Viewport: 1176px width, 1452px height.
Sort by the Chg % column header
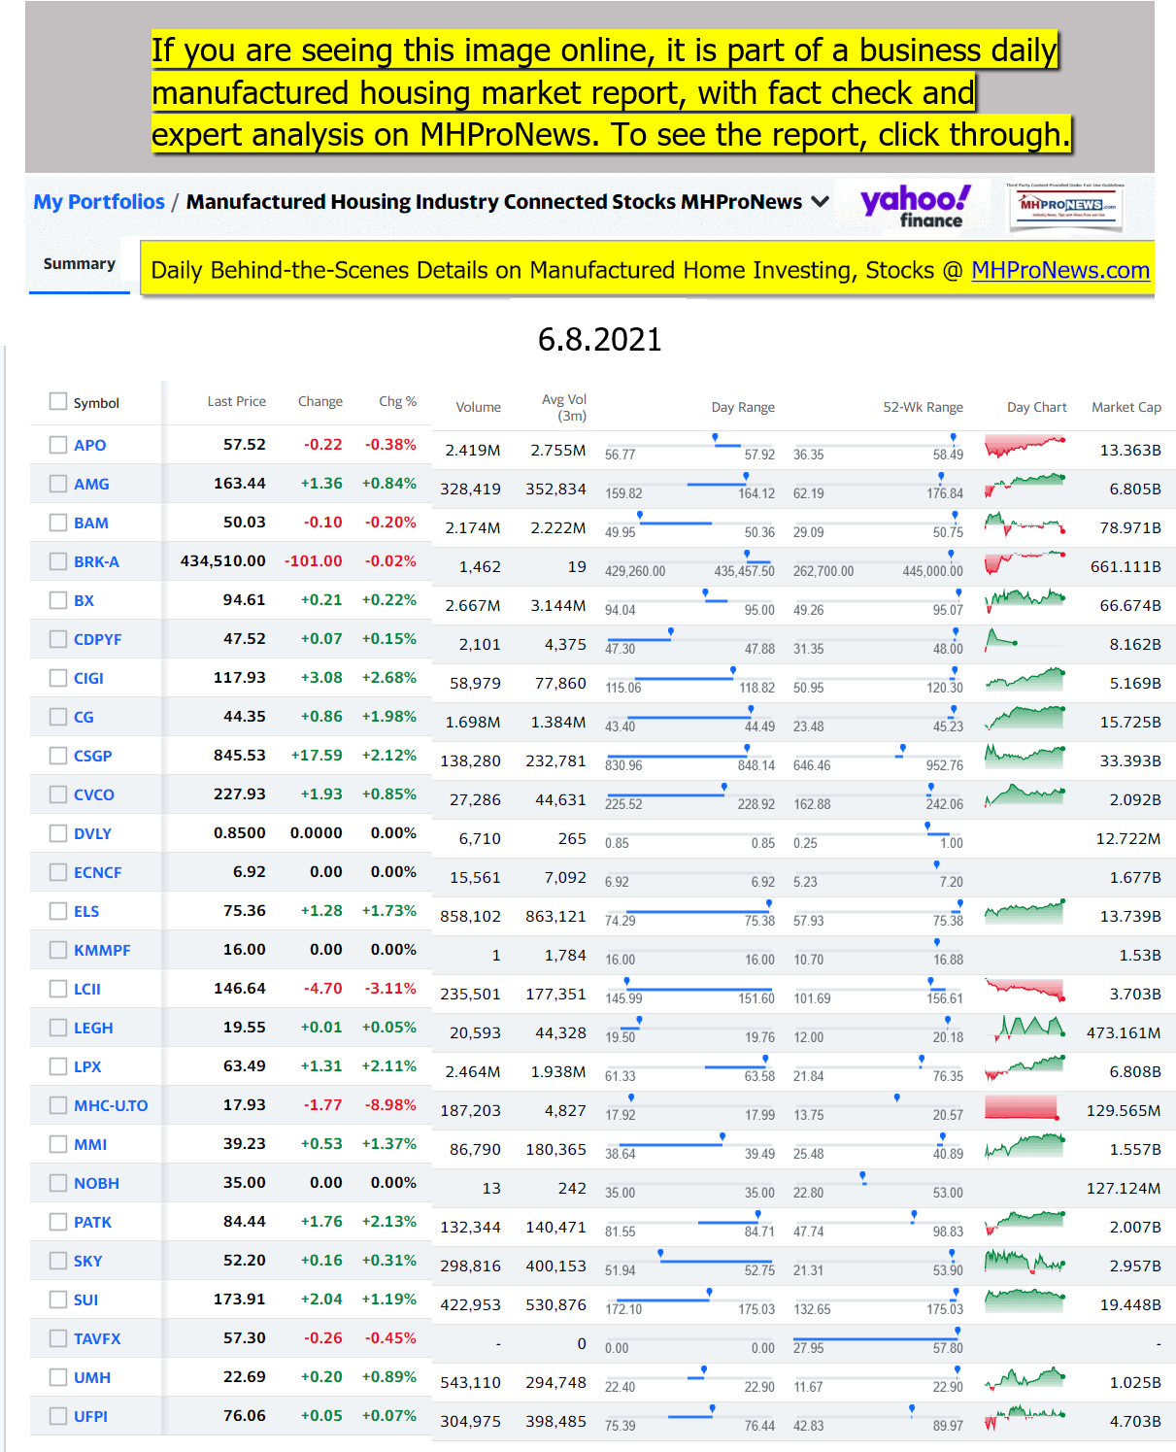coord(397,402)
